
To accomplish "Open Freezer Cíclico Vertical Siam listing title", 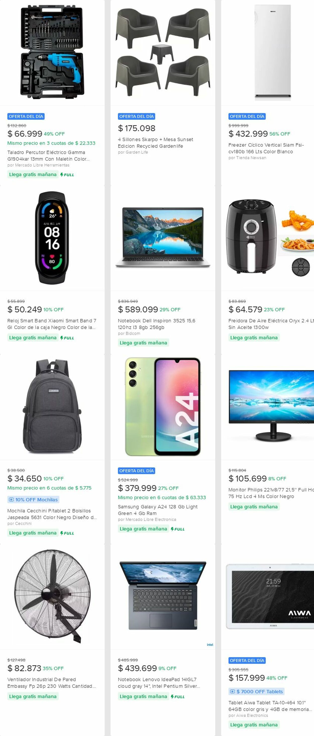I will tap(266, 148).
